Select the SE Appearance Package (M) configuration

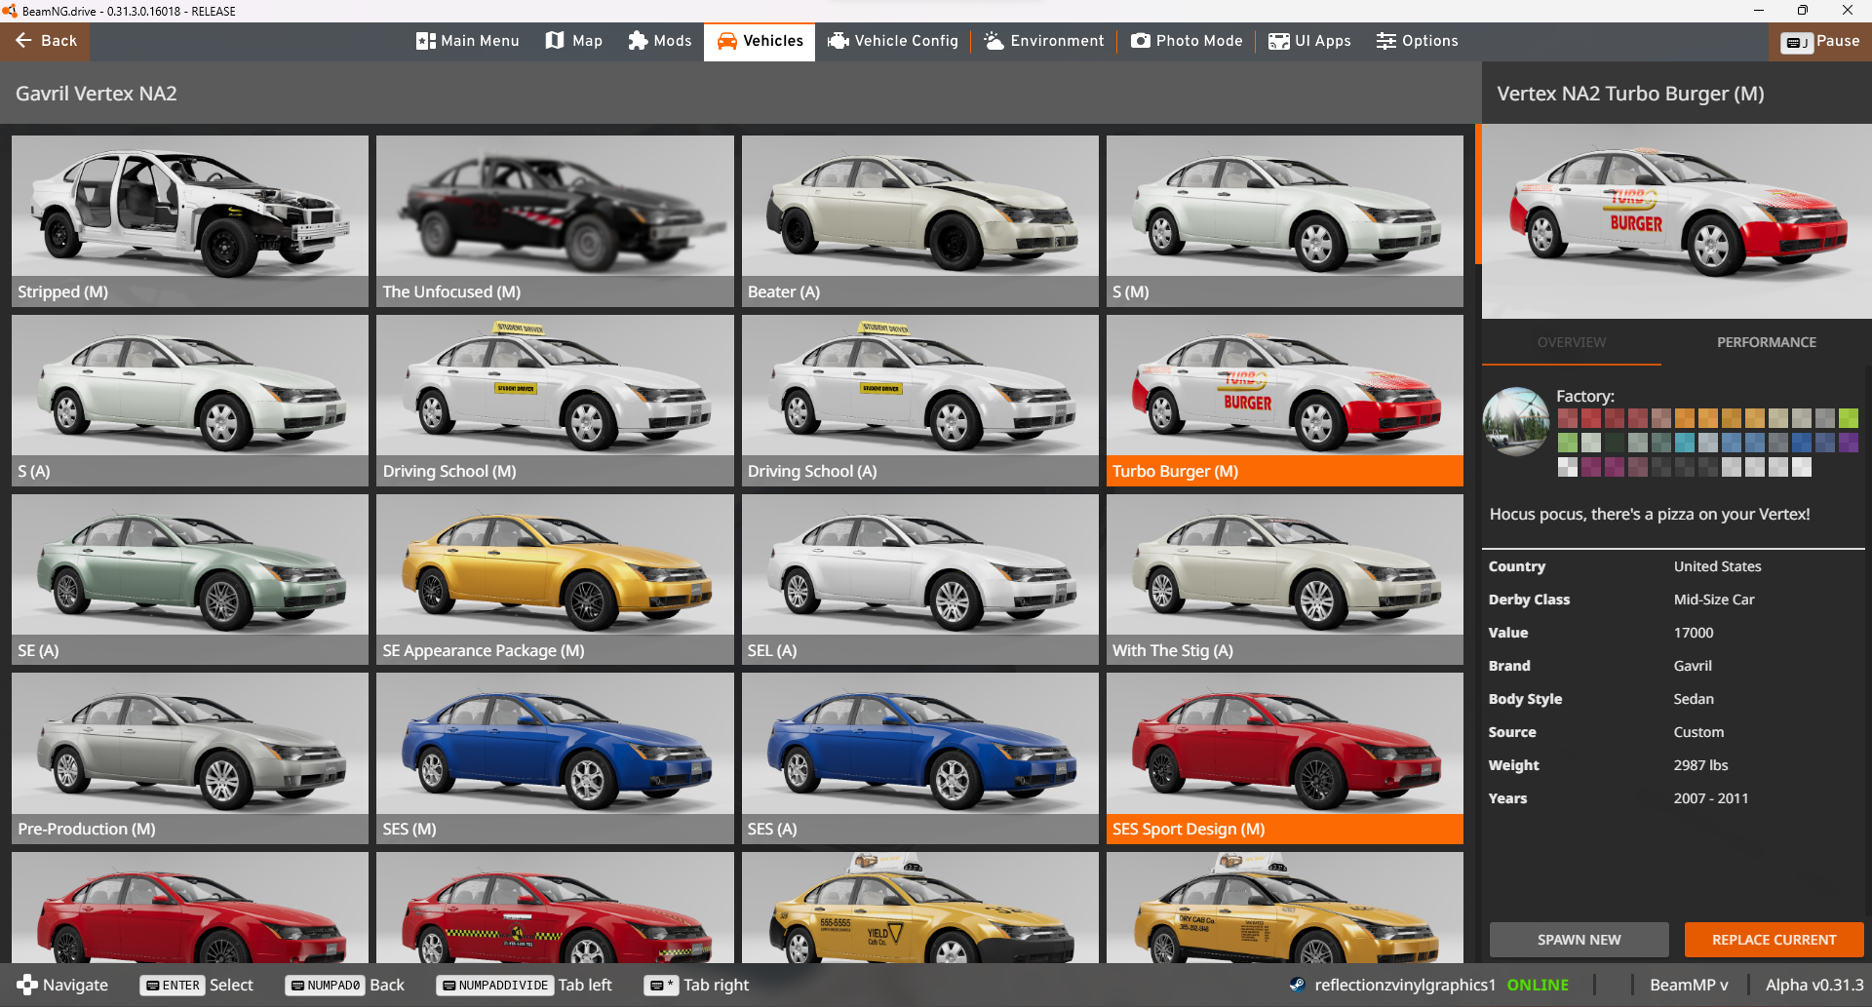(x=555, y=580)
